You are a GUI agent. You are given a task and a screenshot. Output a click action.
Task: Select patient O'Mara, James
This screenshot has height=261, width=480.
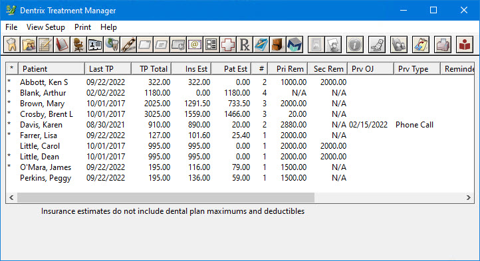[x=45, y=167]
